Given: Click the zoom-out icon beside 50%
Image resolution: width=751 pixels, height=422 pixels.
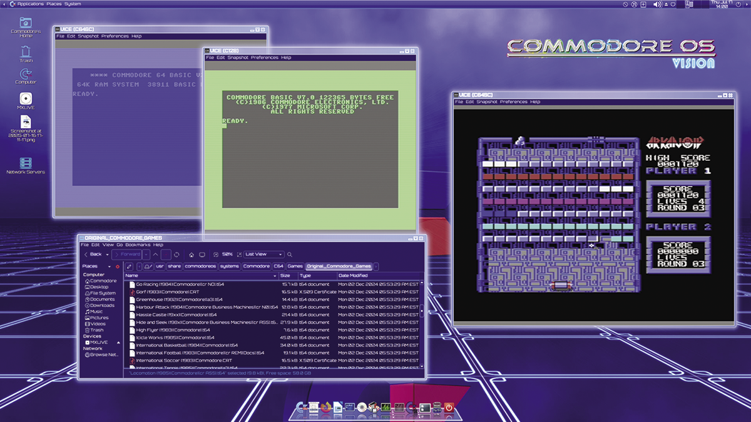Looking at the screenshot, I should click(x=216, y=254).
